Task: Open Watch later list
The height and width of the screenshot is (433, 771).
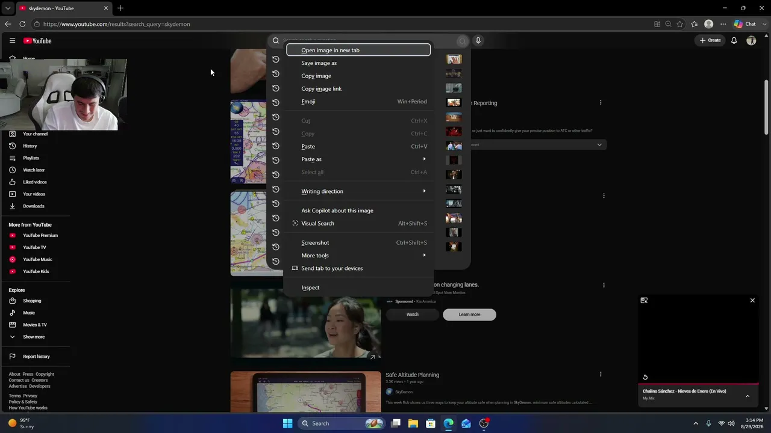Action: point(34,170)
